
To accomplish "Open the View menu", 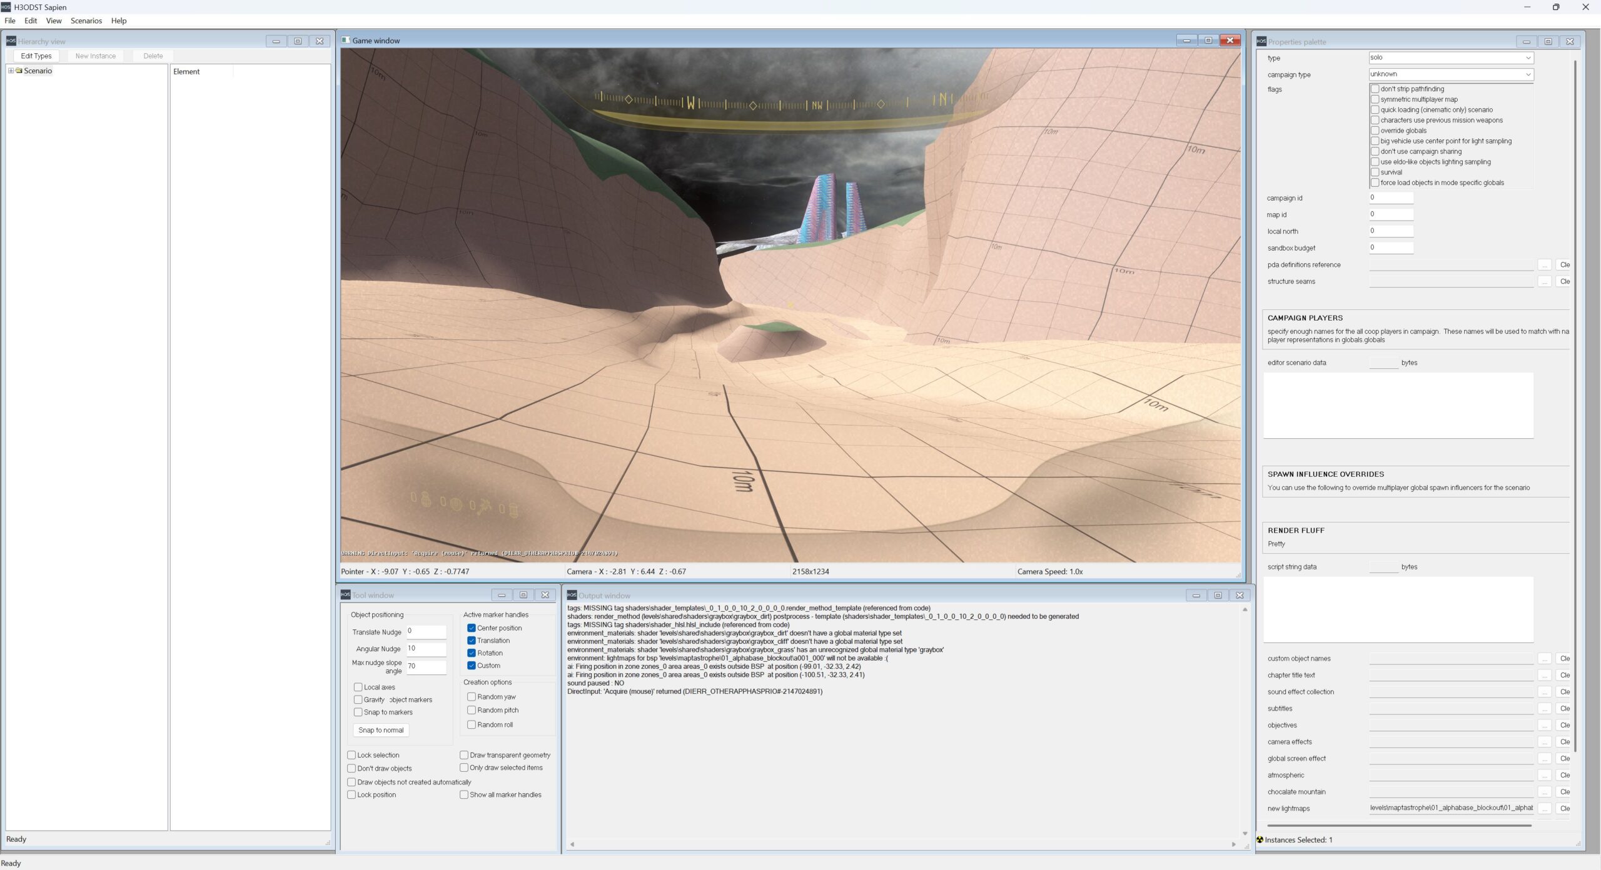I will (x=54, y=21).
